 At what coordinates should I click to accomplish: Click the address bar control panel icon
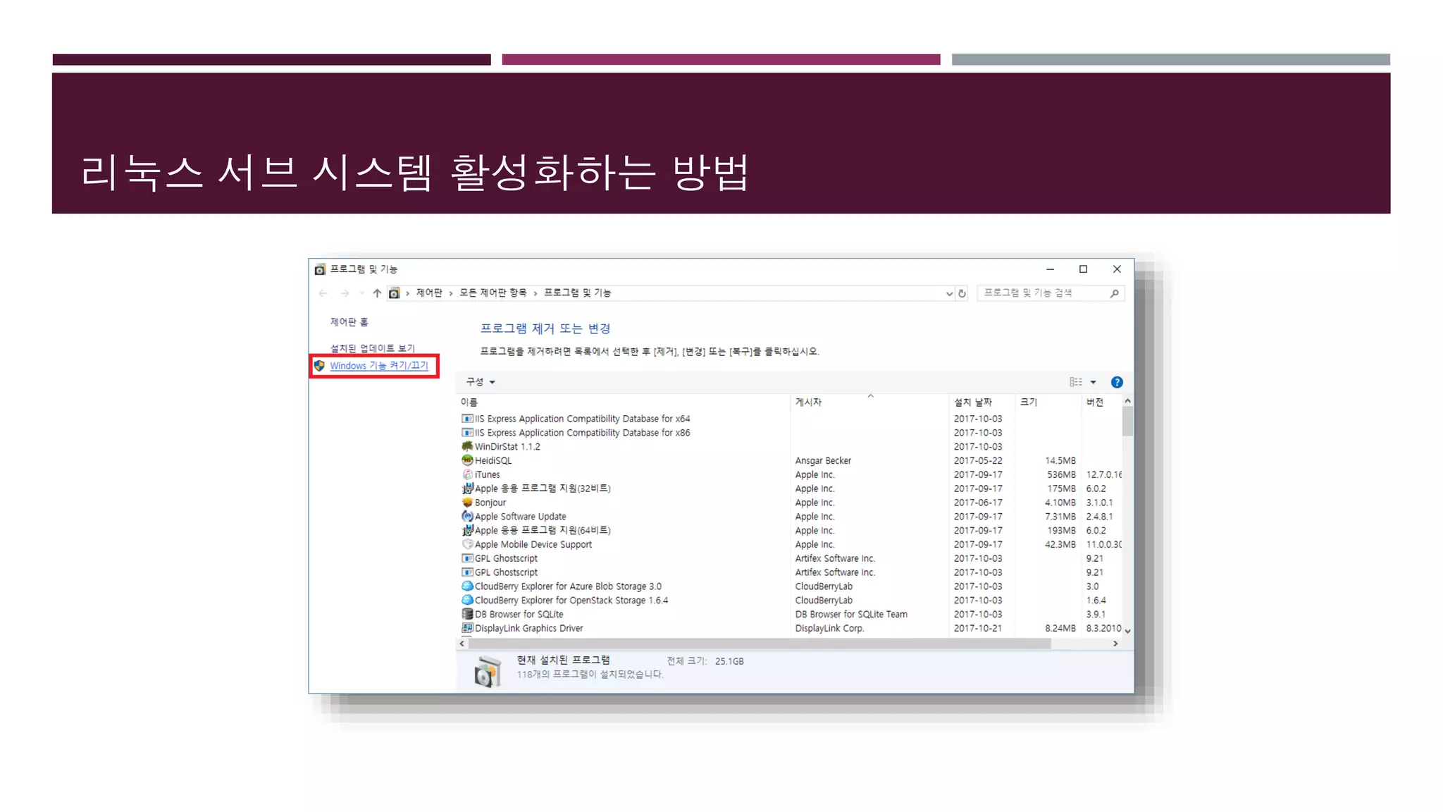pyautogui.click(x=394, y=293)
